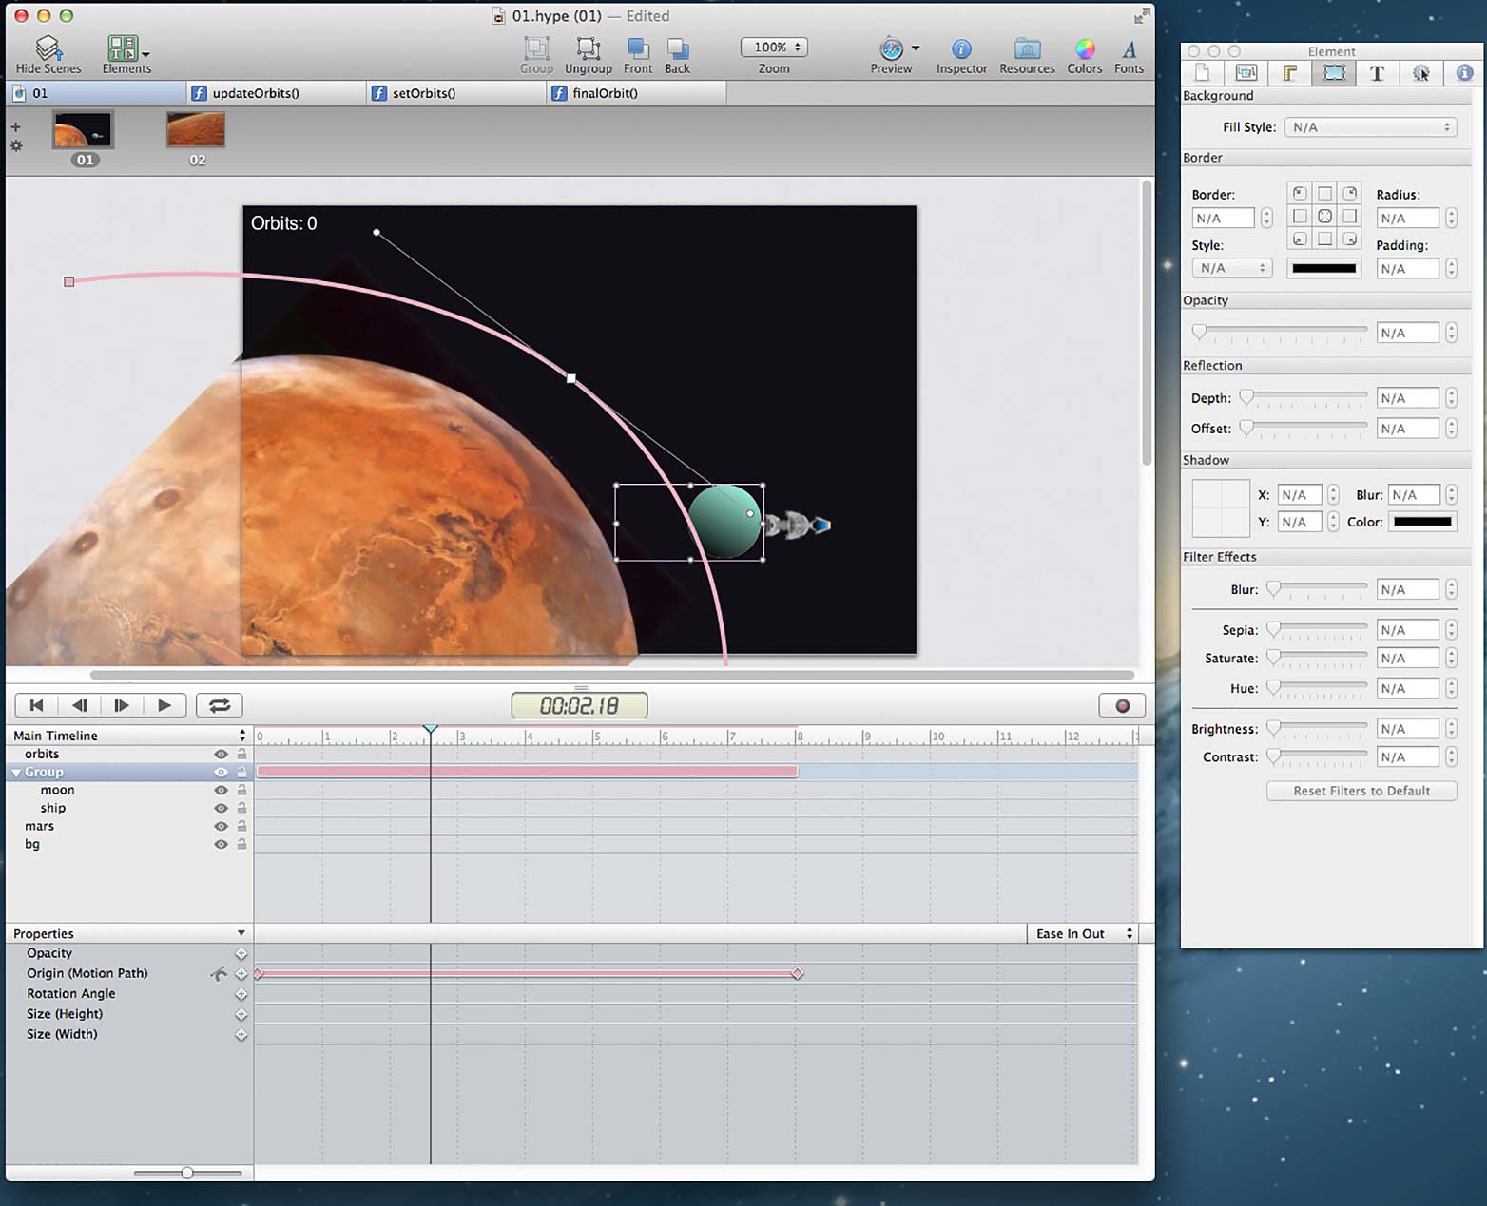Image resolution: width=1487 pixels, height=1206 pixels.
Task: Select scene 02 thumbnail
Action: point(196,129)
